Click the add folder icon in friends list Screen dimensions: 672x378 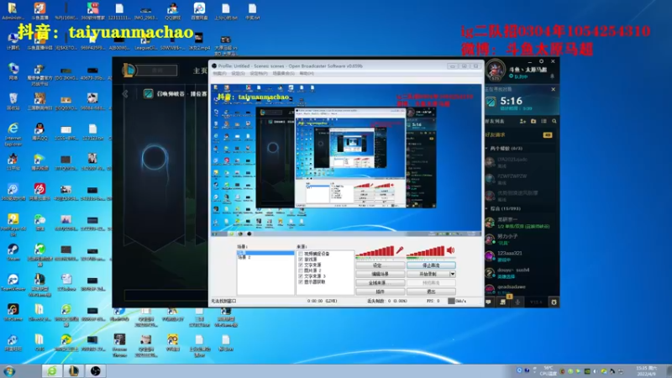[x=533, y=121]
